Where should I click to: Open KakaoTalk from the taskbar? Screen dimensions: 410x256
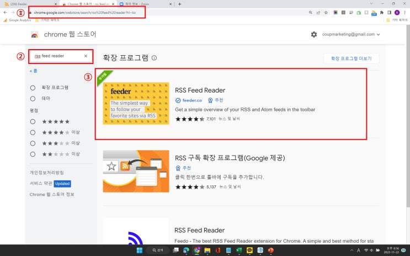(x=249, y=250)
